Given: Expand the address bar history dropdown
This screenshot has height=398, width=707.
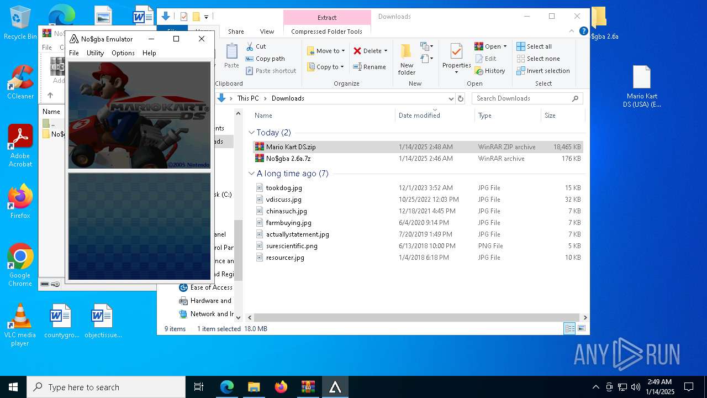Looking at the screenshot, I should tap(451, 98).
